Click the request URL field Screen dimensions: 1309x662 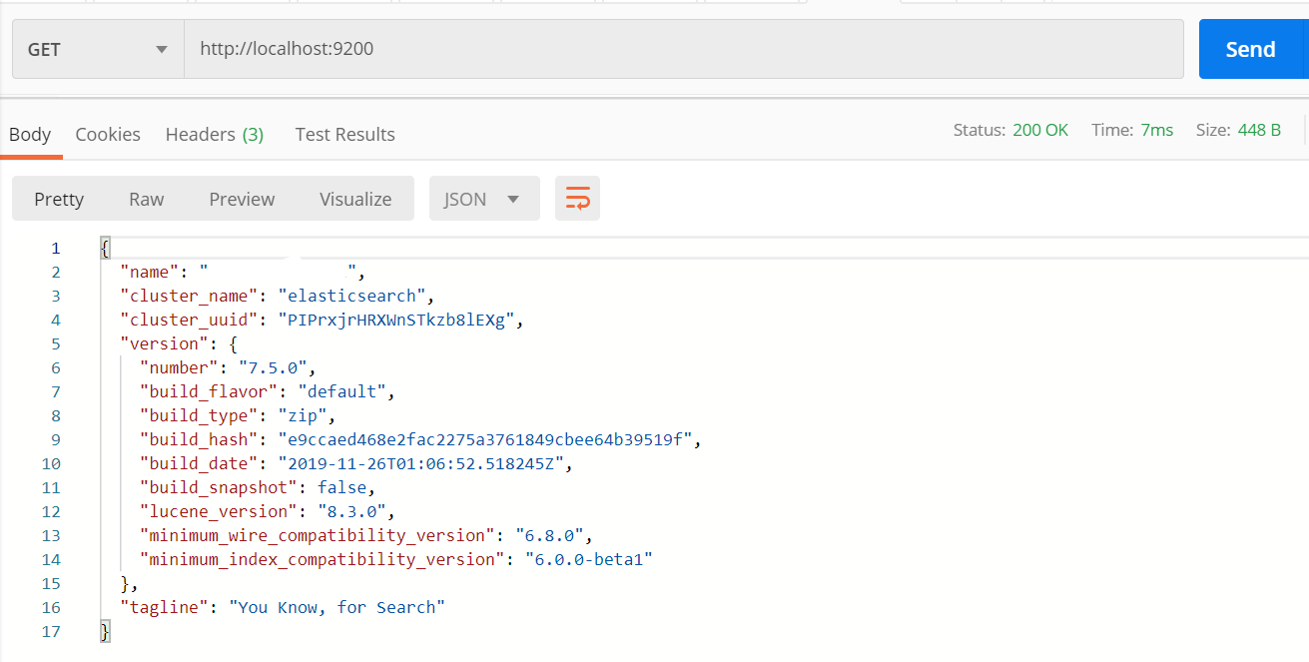click(x=684, y=49)
